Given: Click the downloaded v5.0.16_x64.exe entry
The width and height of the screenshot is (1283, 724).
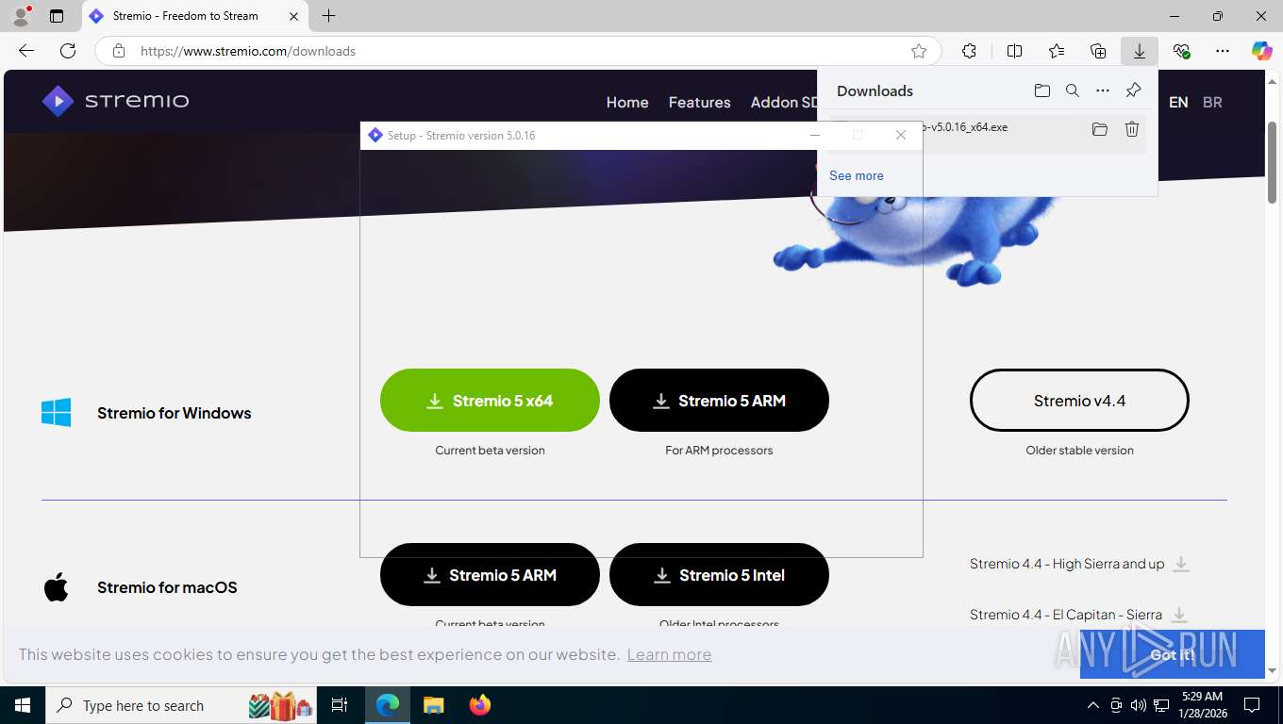Looking at the screenshot, I should click(987, 134).
